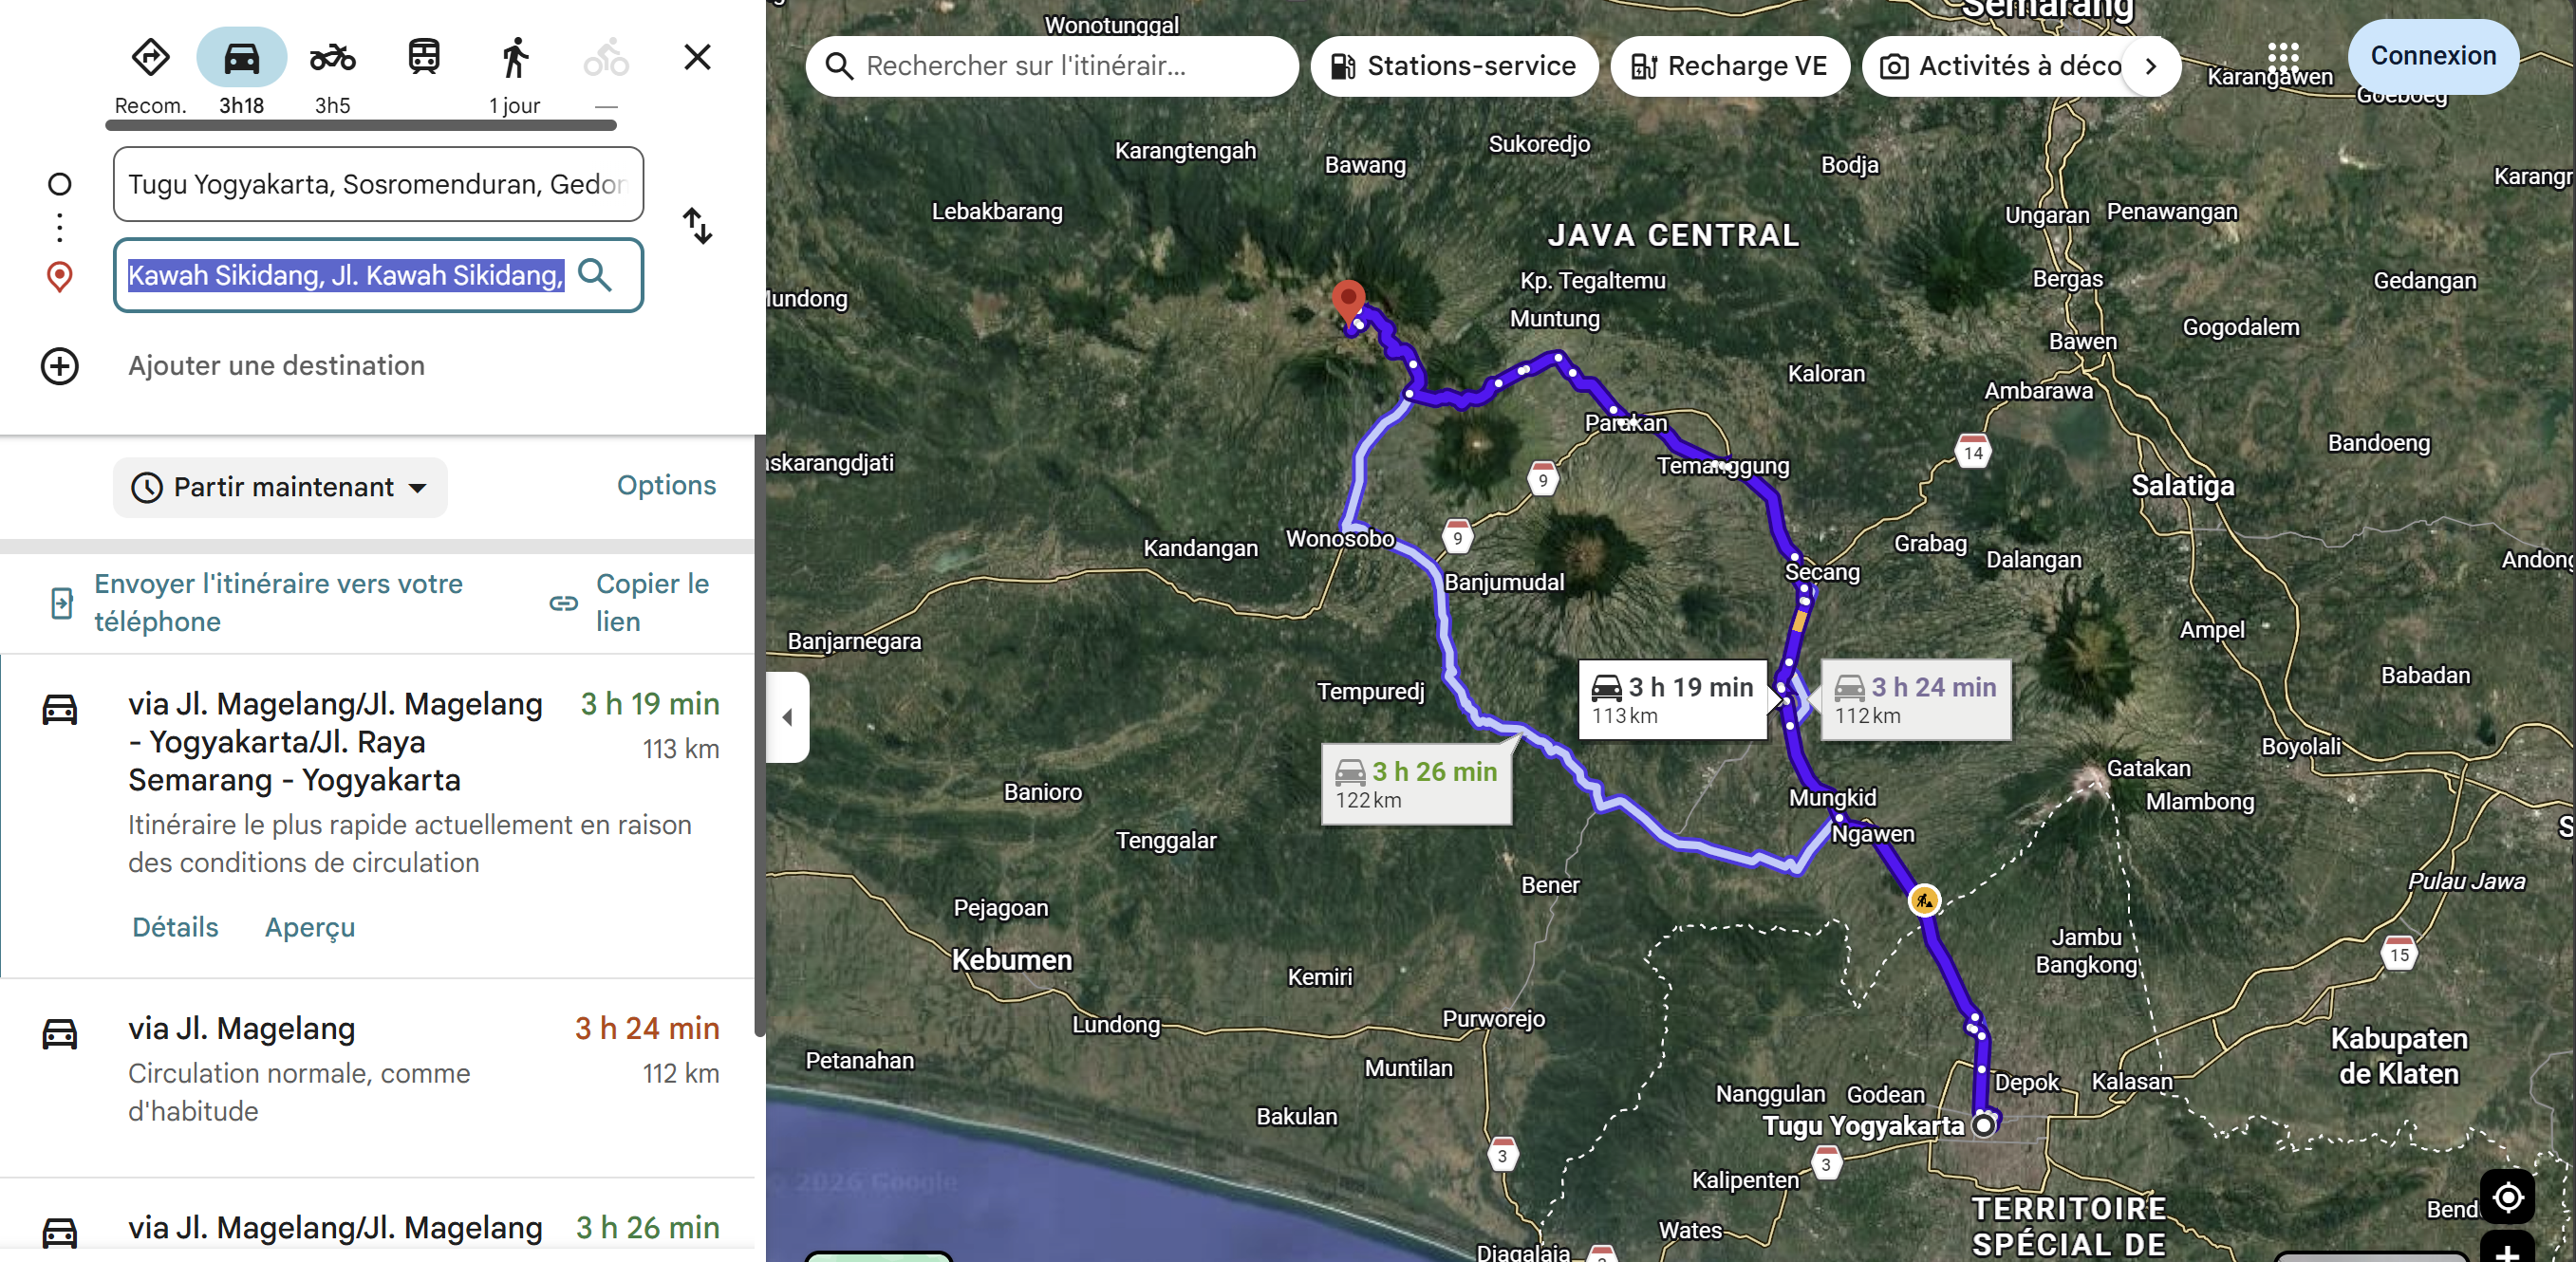
Task: Click the chain link icon beside Copier le lien
Action: click(x=564, y=603)
